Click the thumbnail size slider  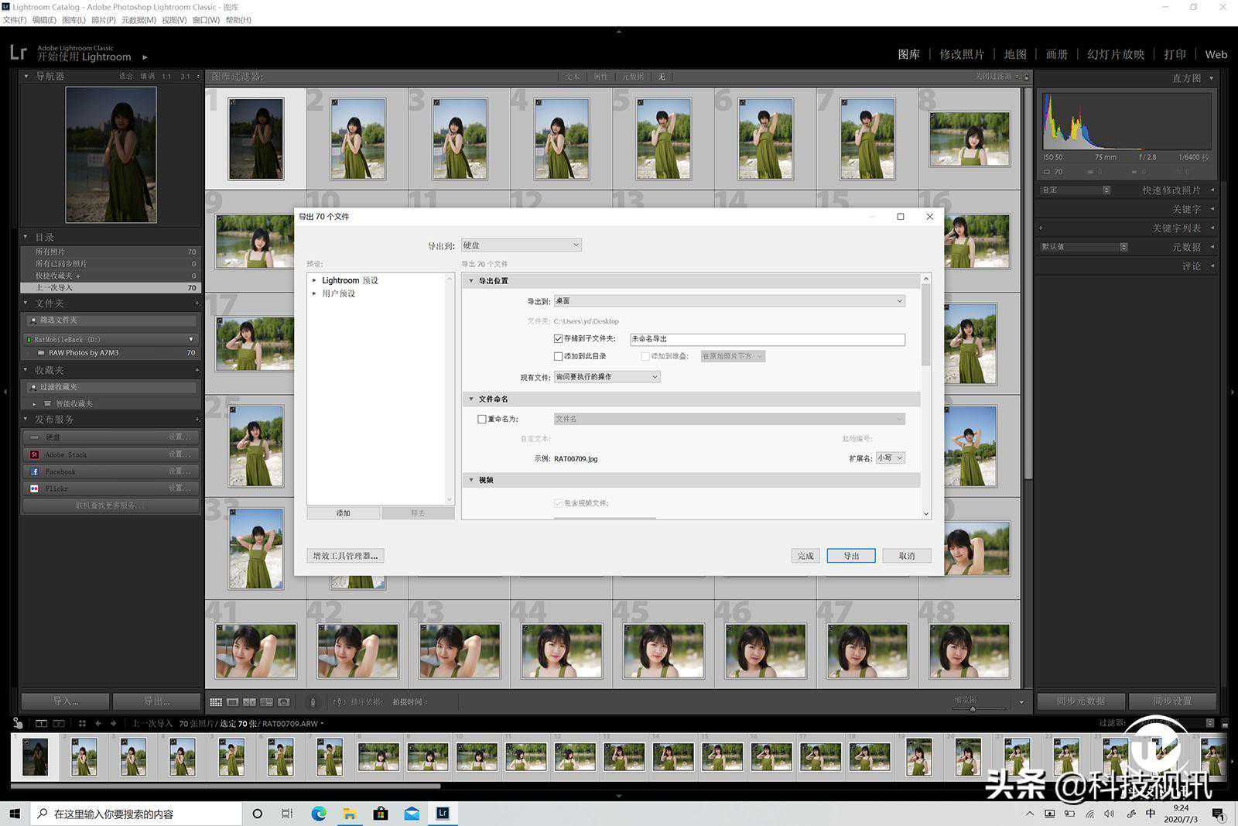coord(973,708)
